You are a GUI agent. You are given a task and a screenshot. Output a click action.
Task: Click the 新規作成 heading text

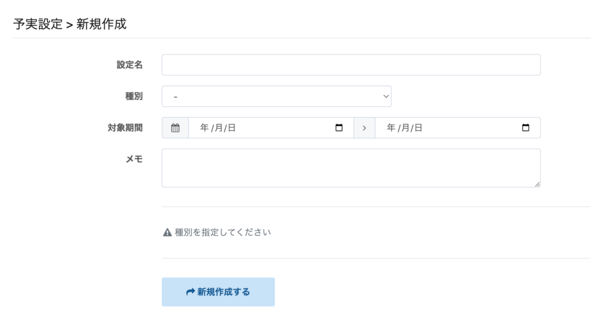coord(101,24)
